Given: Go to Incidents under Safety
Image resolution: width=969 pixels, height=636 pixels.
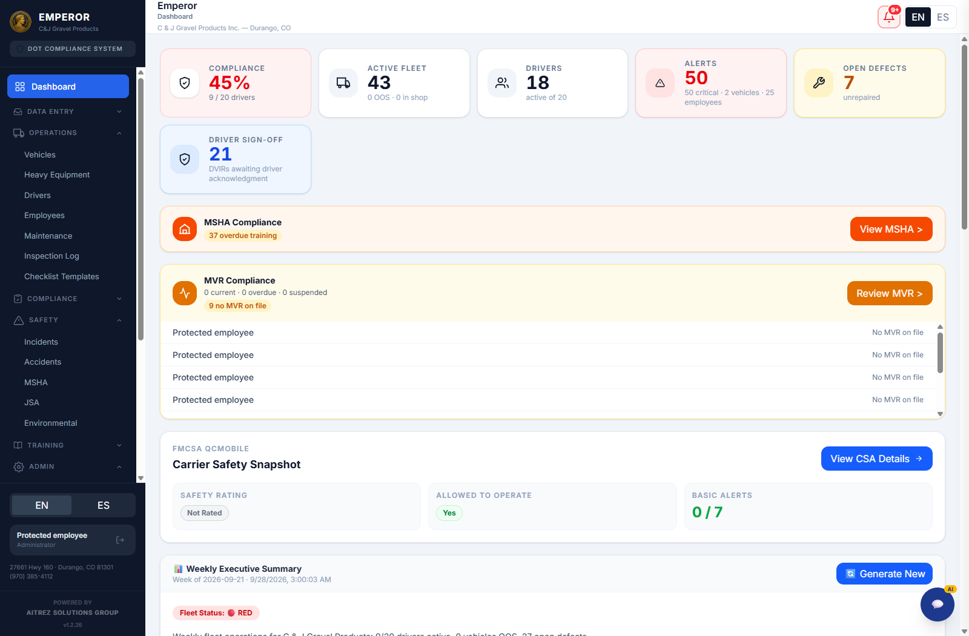Looking at the screenshot, I should pyautogui.click(x=41, y=342).
